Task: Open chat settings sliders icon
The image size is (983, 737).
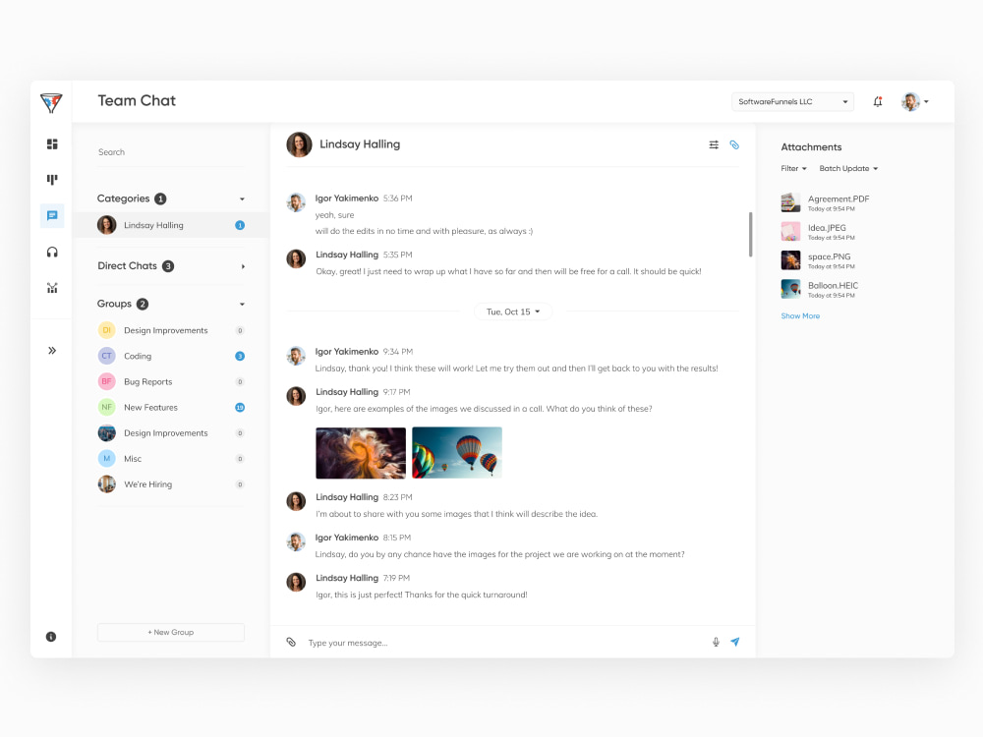Action: coord(714,144)
